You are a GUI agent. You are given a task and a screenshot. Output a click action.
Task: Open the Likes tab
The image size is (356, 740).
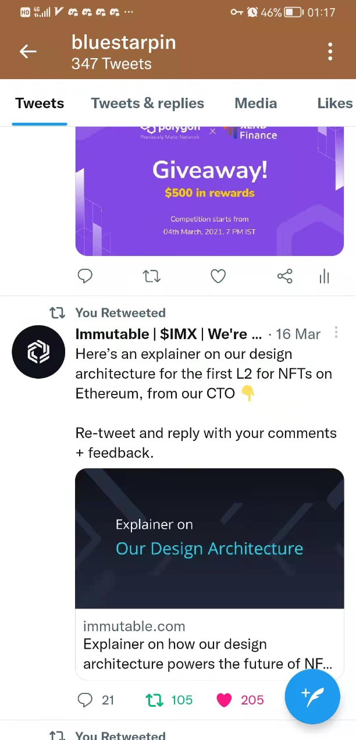click(x=334, y=104)
